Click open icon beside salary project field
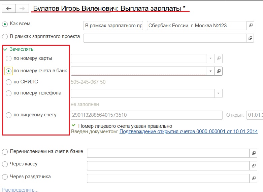263x192 pixels. click(250, 38)
